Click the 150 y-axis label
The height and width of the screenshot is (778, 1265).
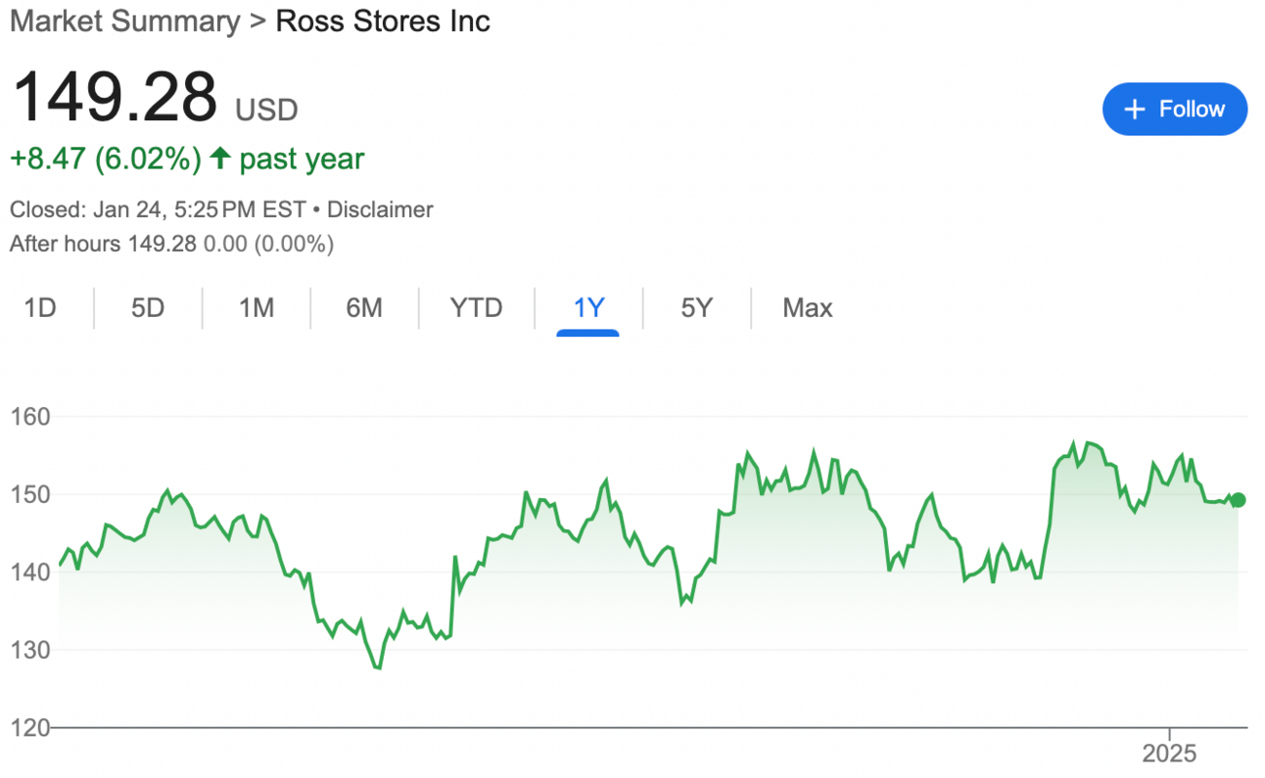30,494
